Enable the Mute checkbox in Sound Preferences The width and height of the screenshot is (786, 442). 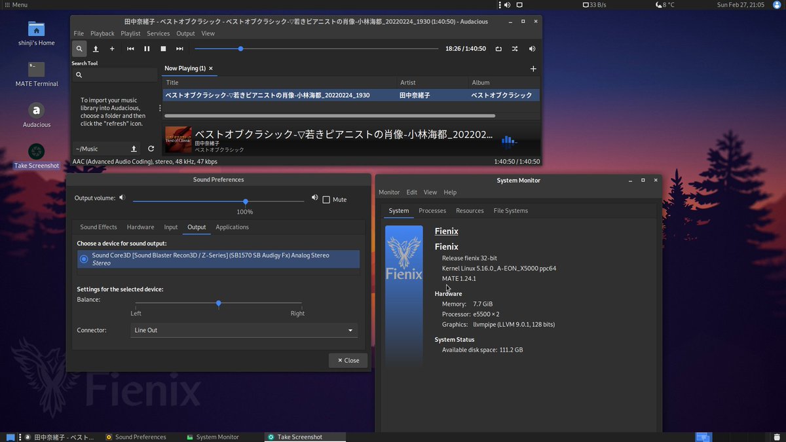point(326,200)
